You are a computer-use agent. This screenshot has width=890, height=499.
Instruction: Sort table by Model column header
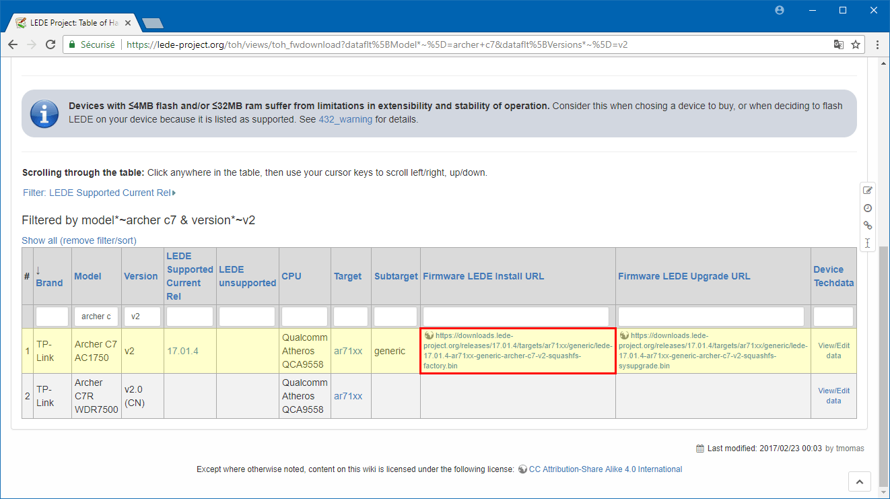click(x=88, y=276)
